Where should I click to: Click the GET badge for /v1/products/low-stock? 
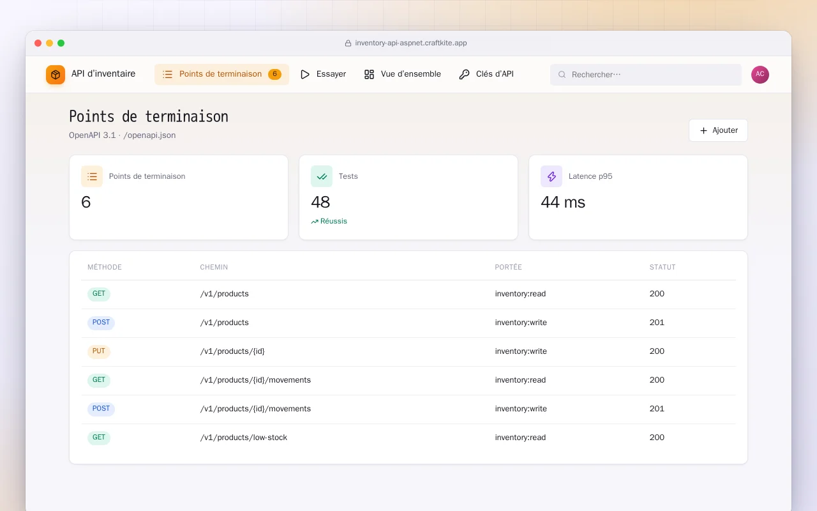point(99,438)
